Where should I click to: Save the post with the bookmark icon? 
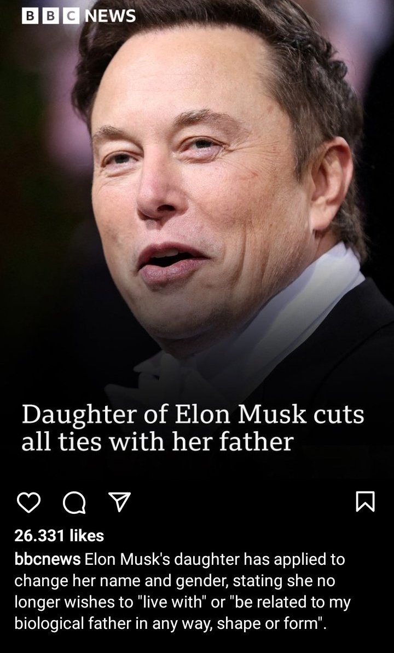[366, 501]
